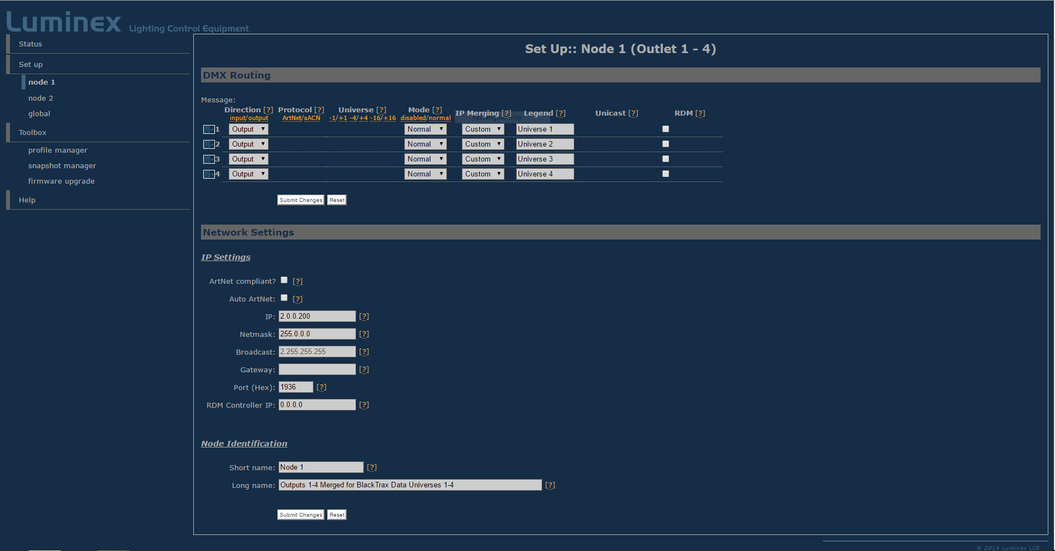
Task: Toggle the Auto ArtNet checkbox
Action: (x=284, y=298)
